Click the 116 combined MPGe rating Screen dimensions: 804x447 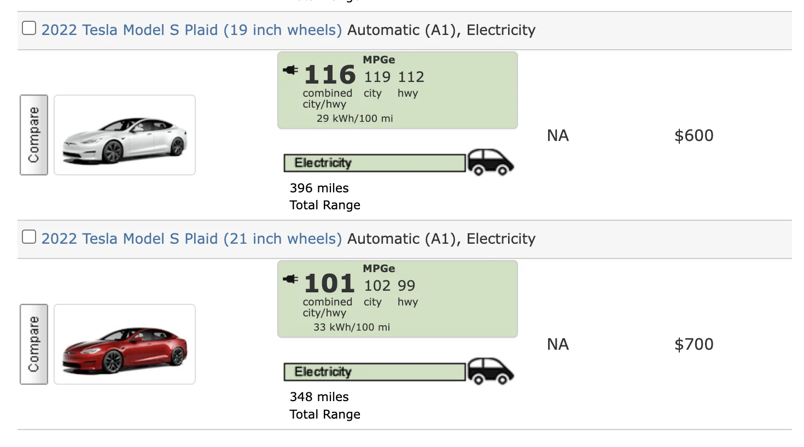[330, 75]
